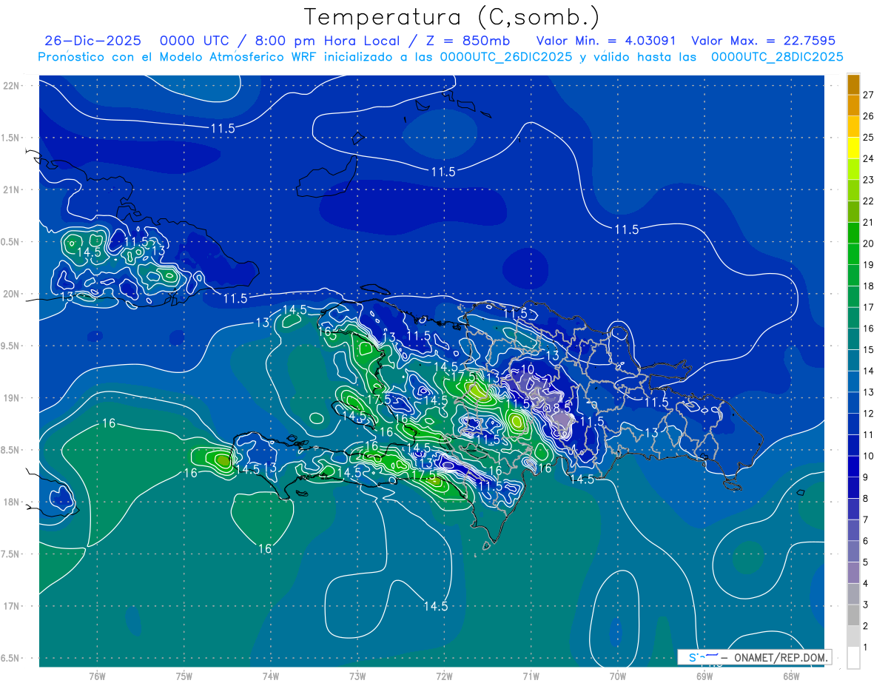The image size is (888, 686).
Task: Click the '76W' longitude axis label
Action: [x=97, y=676]
